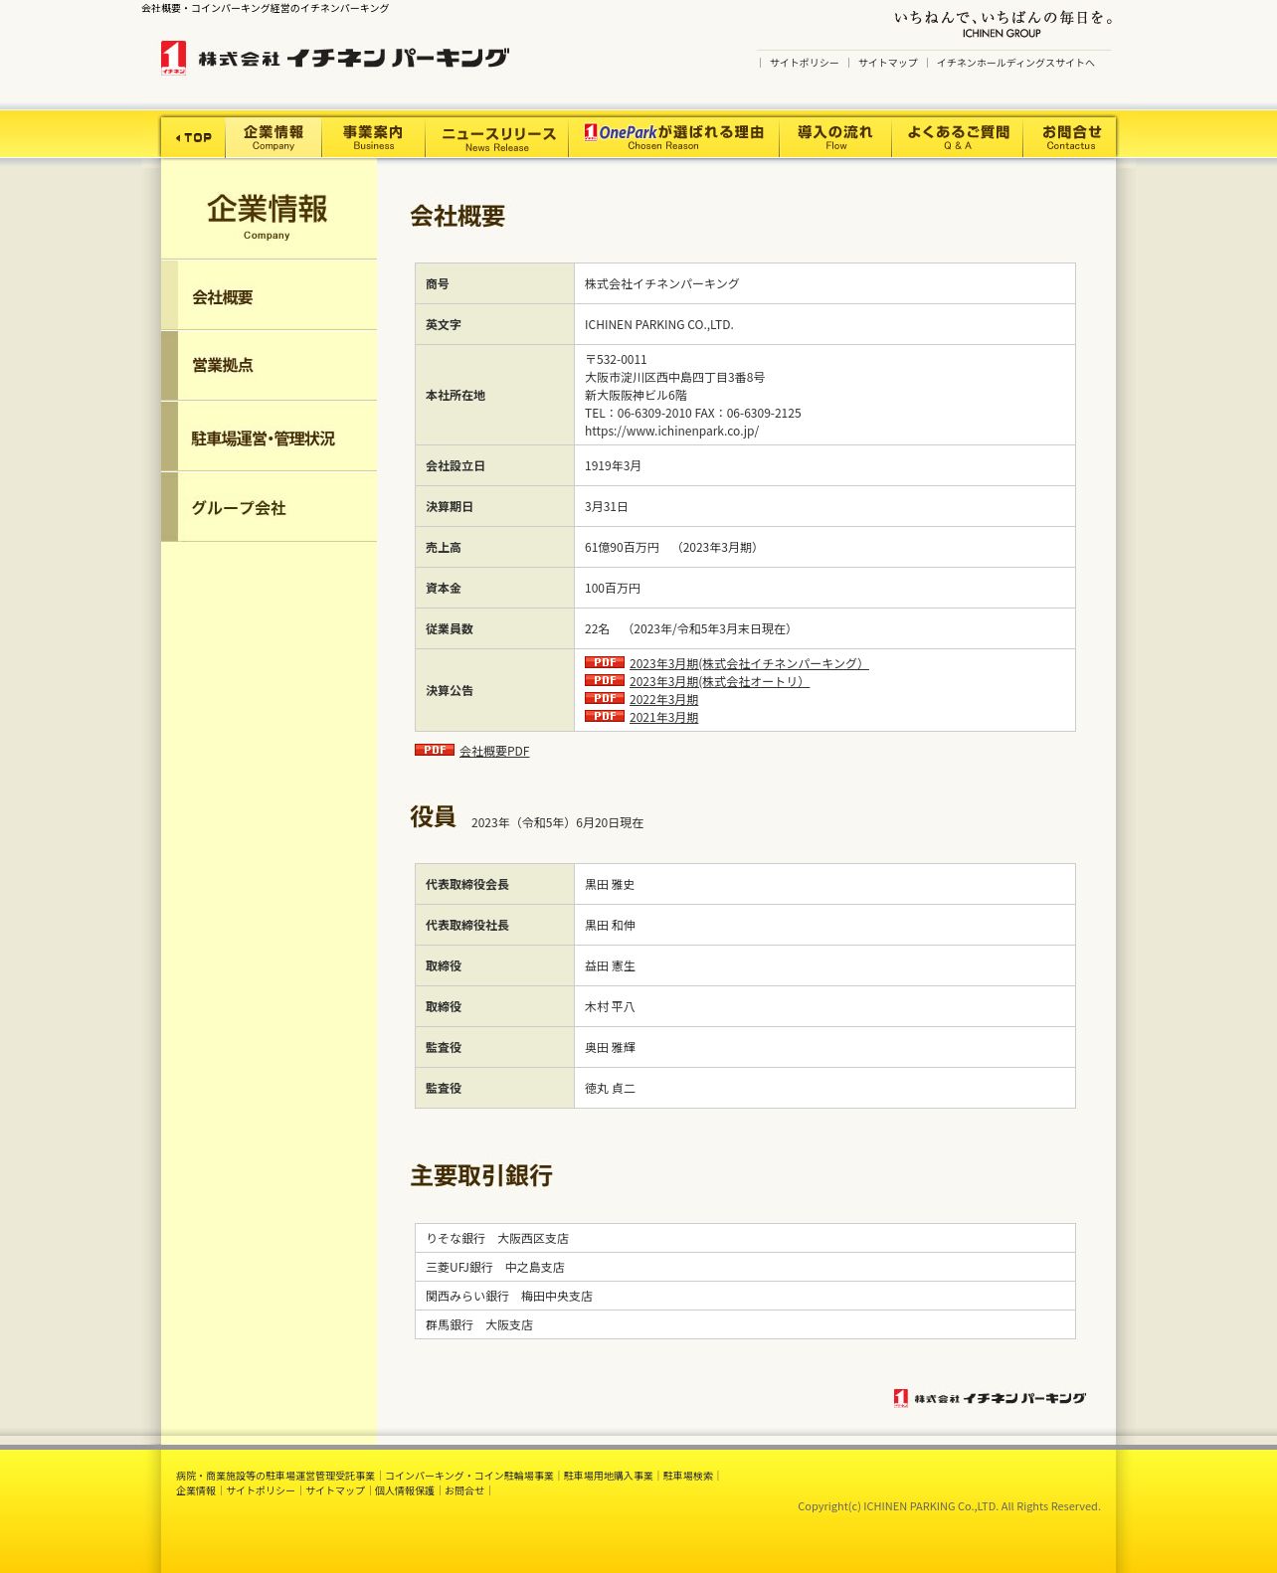Open footer 個人情報保護 link
Viewport: 1277px width, 1573px height.
click(405, 1490)
